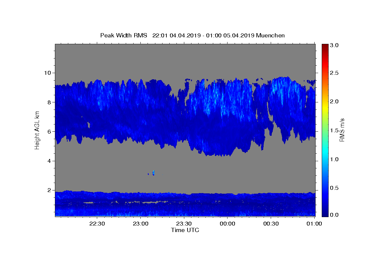The height and width of the screenshot is (260, 390).
Task: Click the height axis label 2
Action: point(50,190)
